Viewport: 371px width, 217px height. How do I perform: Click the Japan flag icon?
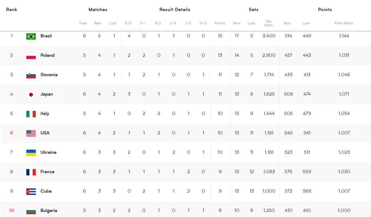pyautogui.click(x=31, y=95)
